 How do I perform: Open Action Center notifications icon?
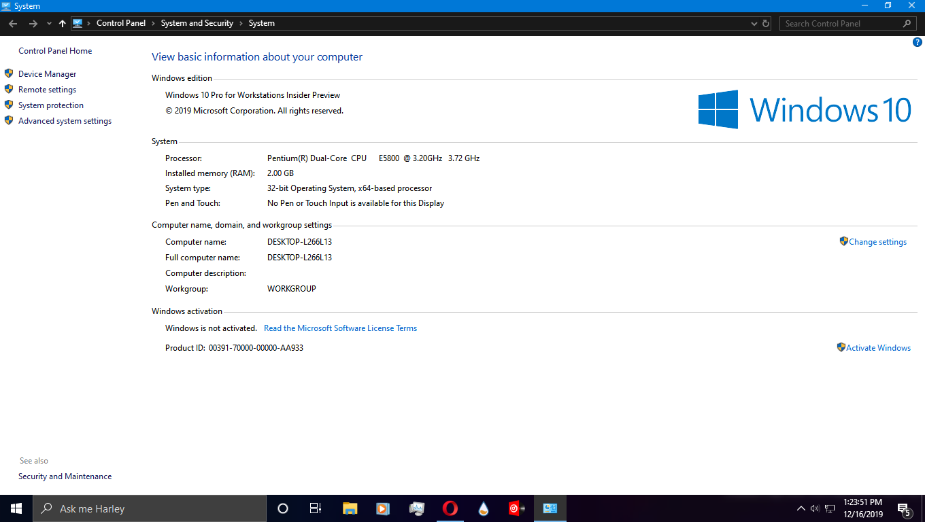pyautogui.click(x=905, y=508)
